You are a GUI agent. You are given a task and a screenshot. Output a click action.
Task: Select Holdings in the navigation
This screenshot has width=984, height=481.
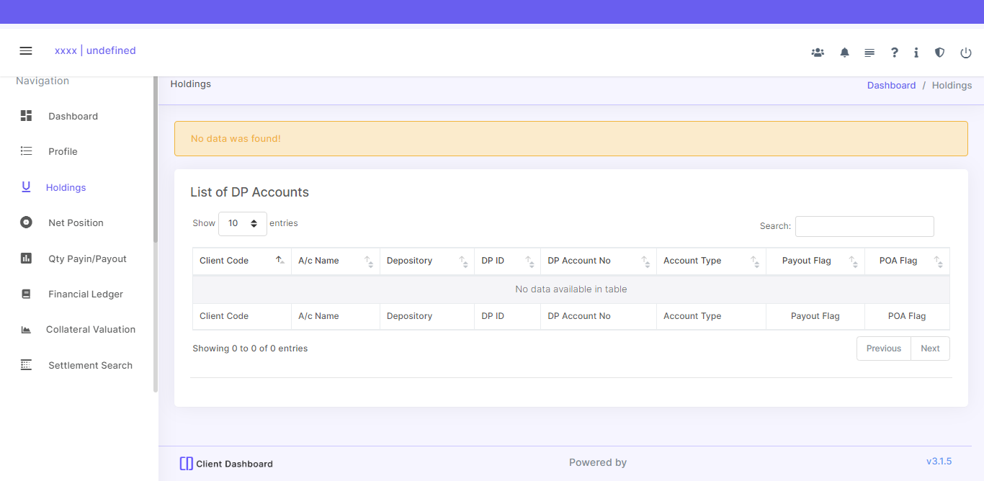pyautogui.click(x=66, y=187)
